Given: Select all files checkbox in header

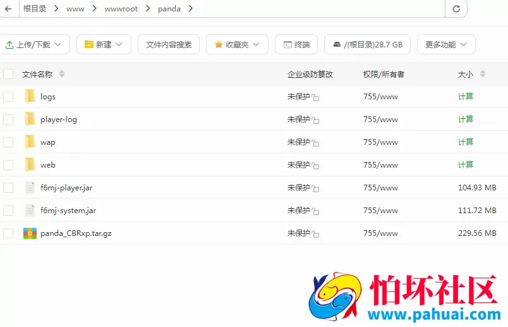Looking at the screenshot, I should tap(8, 74).
